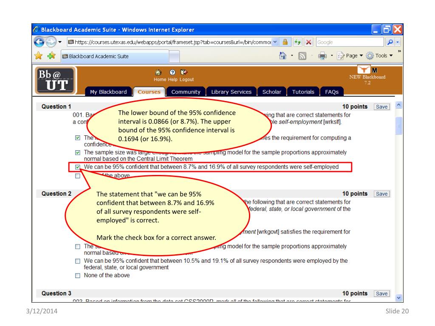
Task: Switch to the Scholar tab
Action: [x=271, y=92]
